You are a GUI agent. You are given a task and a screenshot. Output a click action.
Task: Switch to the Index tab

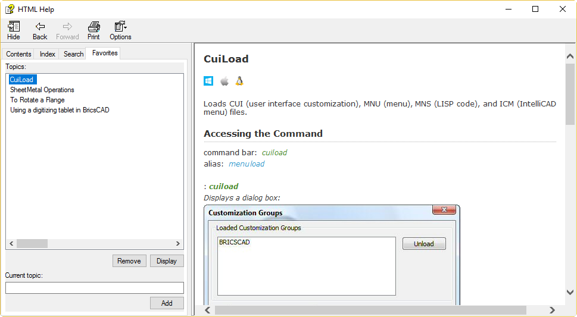pyautogui.click(x=47, y=54)
